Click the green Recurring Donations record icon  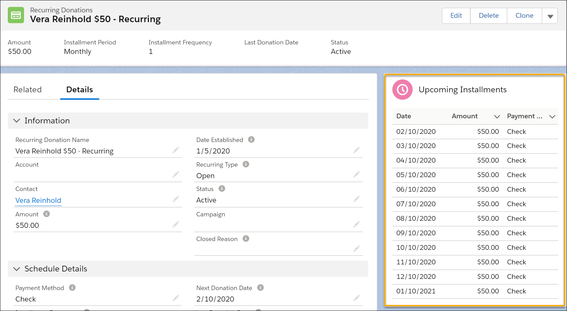[x=16, y=15]
